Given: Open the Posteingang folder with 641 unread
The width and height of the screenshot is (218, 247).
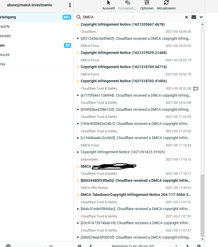Looking at the screenshot, I should click(x=37, y=17).
